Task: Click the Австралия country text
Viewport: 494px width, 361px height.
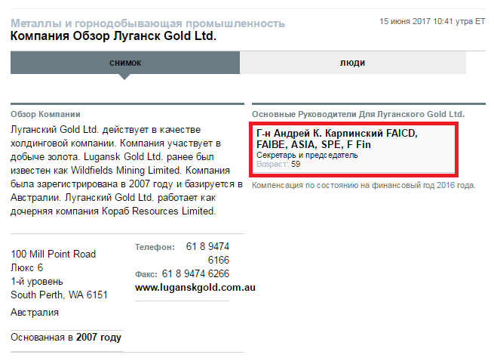Action: point(35,312)
